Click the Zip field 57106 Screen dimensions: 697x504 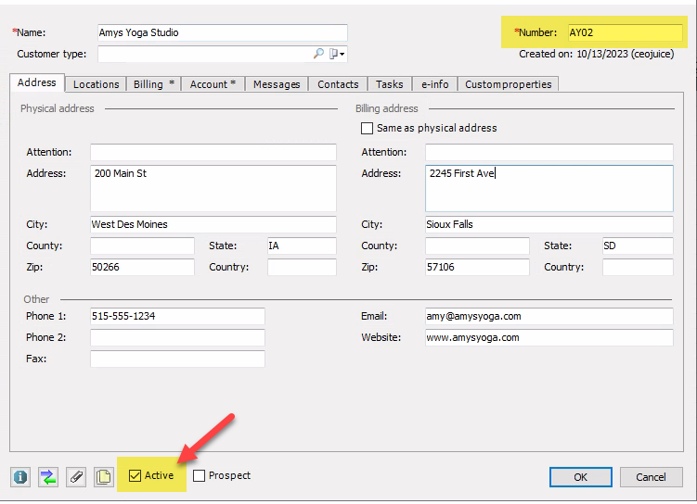click(x=477, y=267)
